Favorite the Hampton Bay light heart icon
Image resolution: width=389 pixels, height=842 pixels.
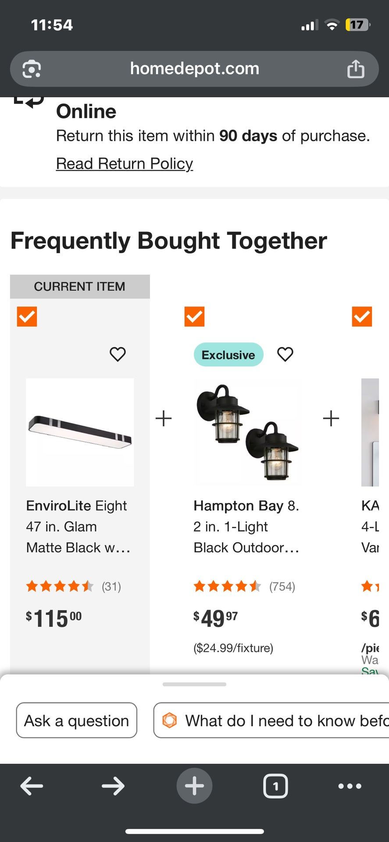285,354
